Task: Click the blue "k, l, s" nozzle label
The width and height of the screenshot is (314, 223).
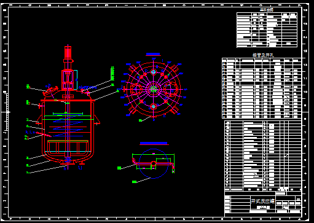Action: click(x=30, y=132)
